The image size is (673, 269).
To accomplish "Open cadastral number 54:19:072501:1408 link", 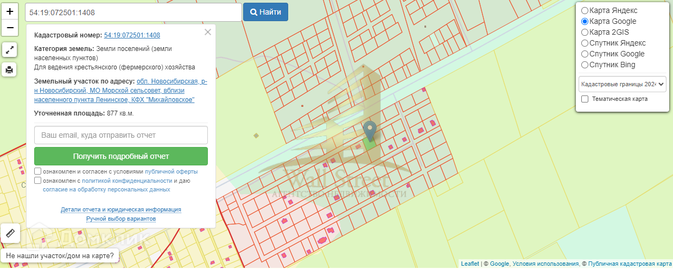I will click(132, 35).
